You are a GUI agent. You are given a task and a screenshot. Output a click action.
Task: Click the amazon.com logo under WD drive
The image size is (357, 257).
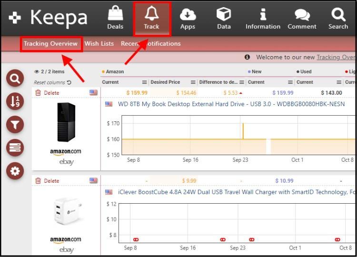click(66, 152)
